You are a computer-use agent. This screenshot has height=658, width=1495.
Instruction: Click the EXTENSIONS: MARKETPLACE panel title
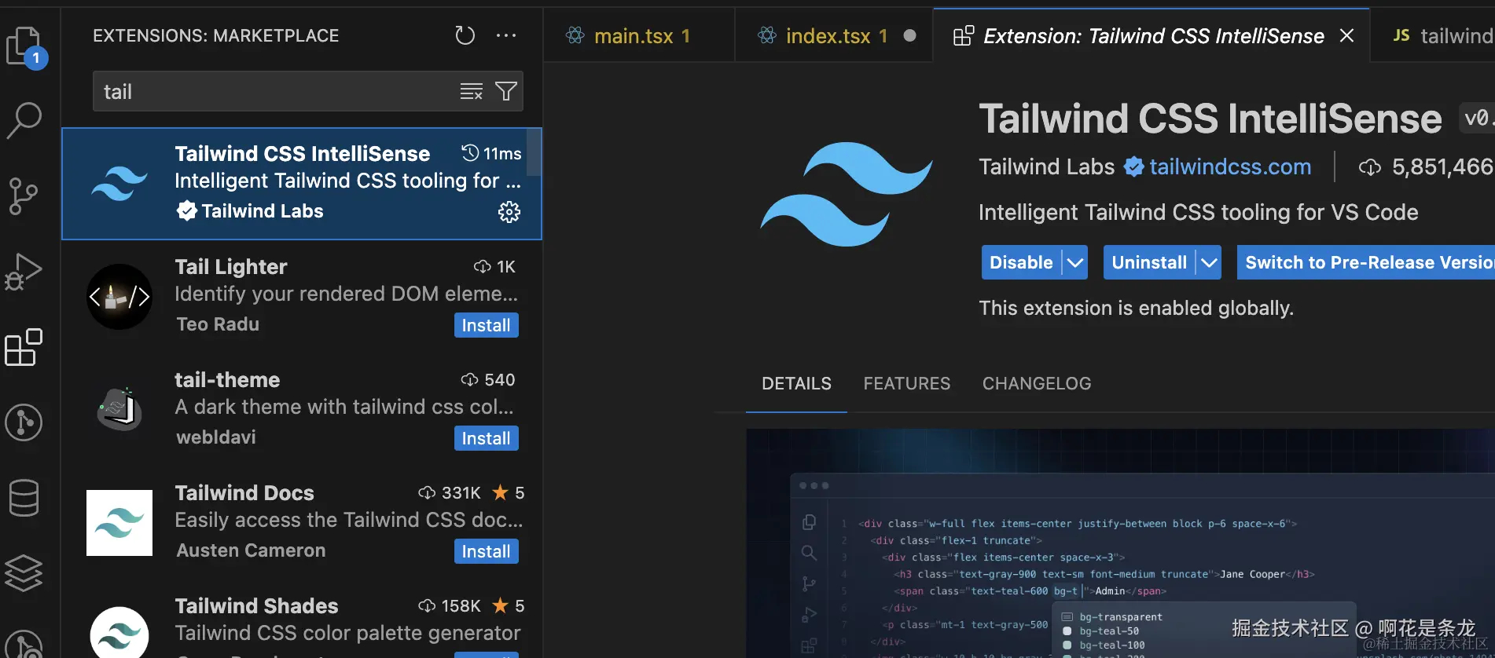[215, 35]
